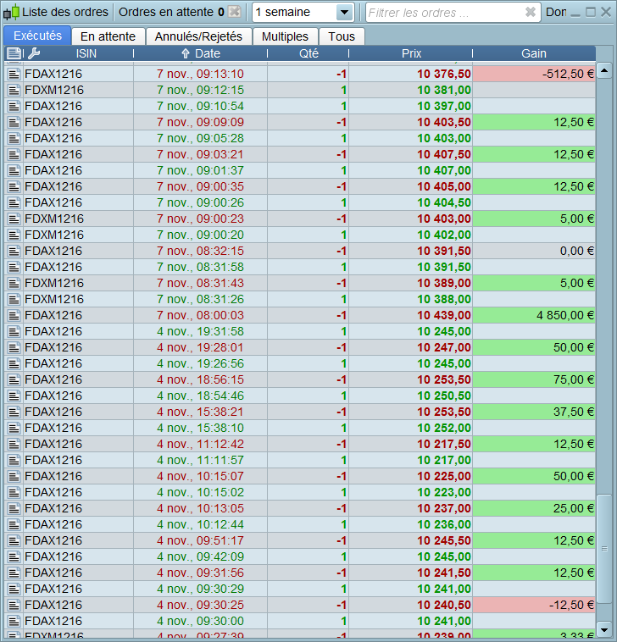Open the Annulés/Rejetés tab

[198, 36]
